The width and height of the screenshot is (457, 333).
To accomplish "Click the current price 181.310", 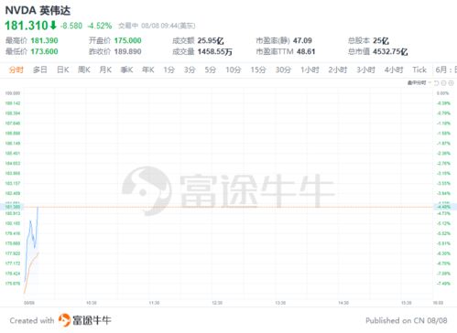I will pos(27,26).
